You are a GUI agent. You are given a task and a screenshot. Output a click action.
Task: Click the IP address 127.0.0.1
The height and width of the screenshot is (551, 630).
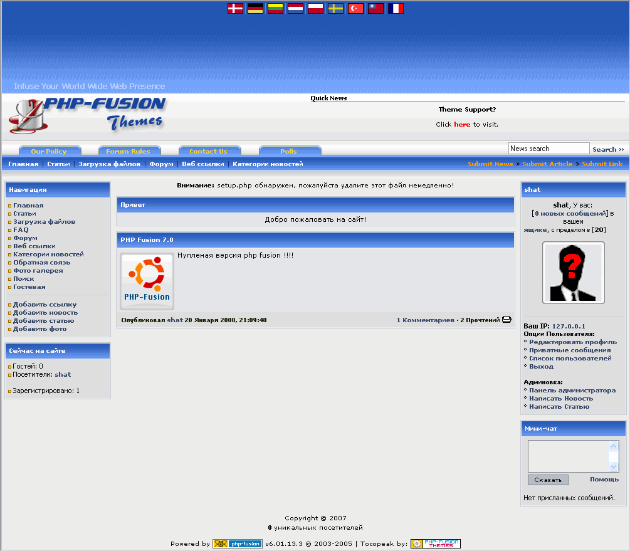coord(569,327)
